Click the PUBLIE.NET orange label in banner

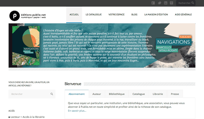[185, 37]
